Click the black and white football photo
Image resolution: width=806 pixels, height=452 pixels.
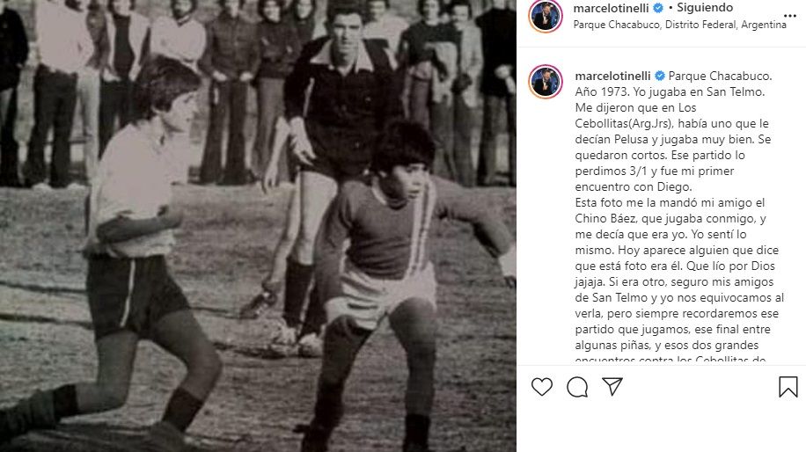[x=258, y=226]
